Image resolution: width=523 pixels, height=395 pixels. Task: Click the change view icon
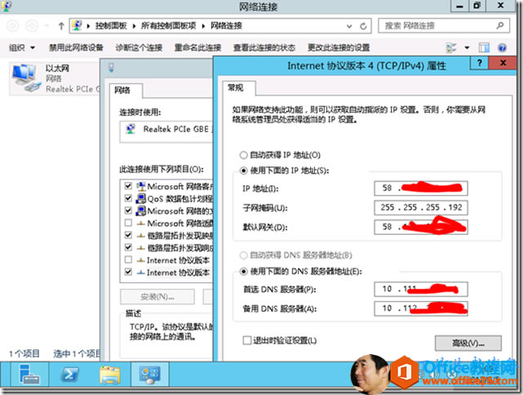tap(451, 47)
